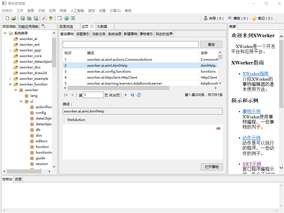Screen dimensions: 284x213
Task: Open the 动作示例 link
Action: [x=251, y=138]
